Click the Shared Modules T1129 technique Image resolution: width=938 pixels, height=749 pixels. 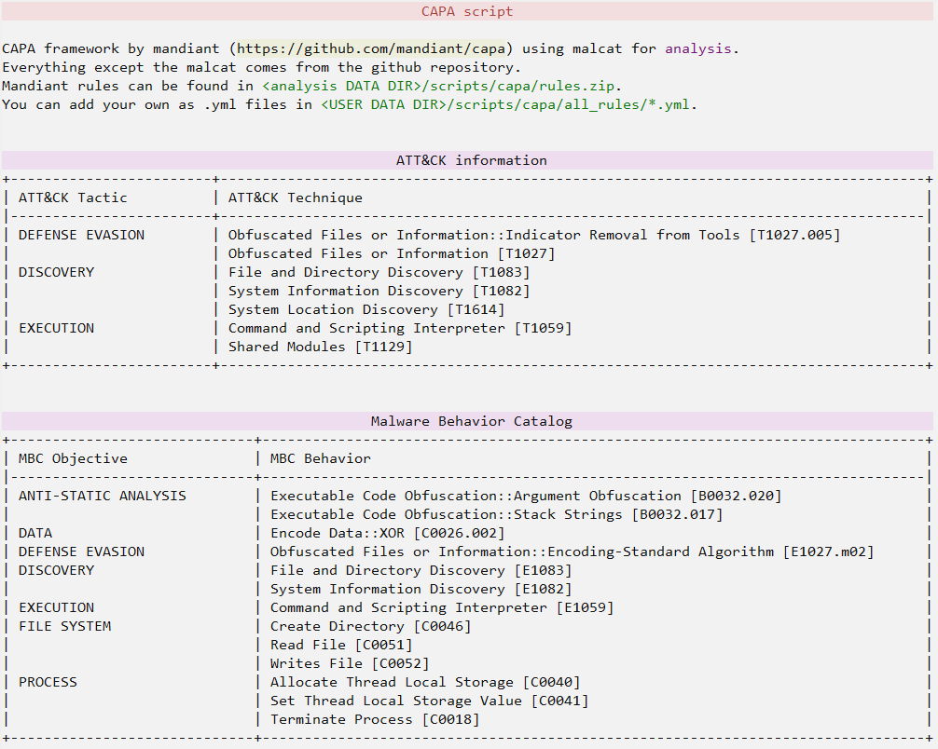click(320, 347)
